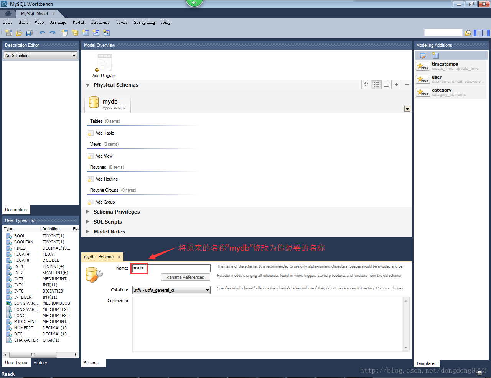Collapse the Physical Schemas section
This screenshot has height=378, width=491.
pyautogui.click(x=87, y=85)
